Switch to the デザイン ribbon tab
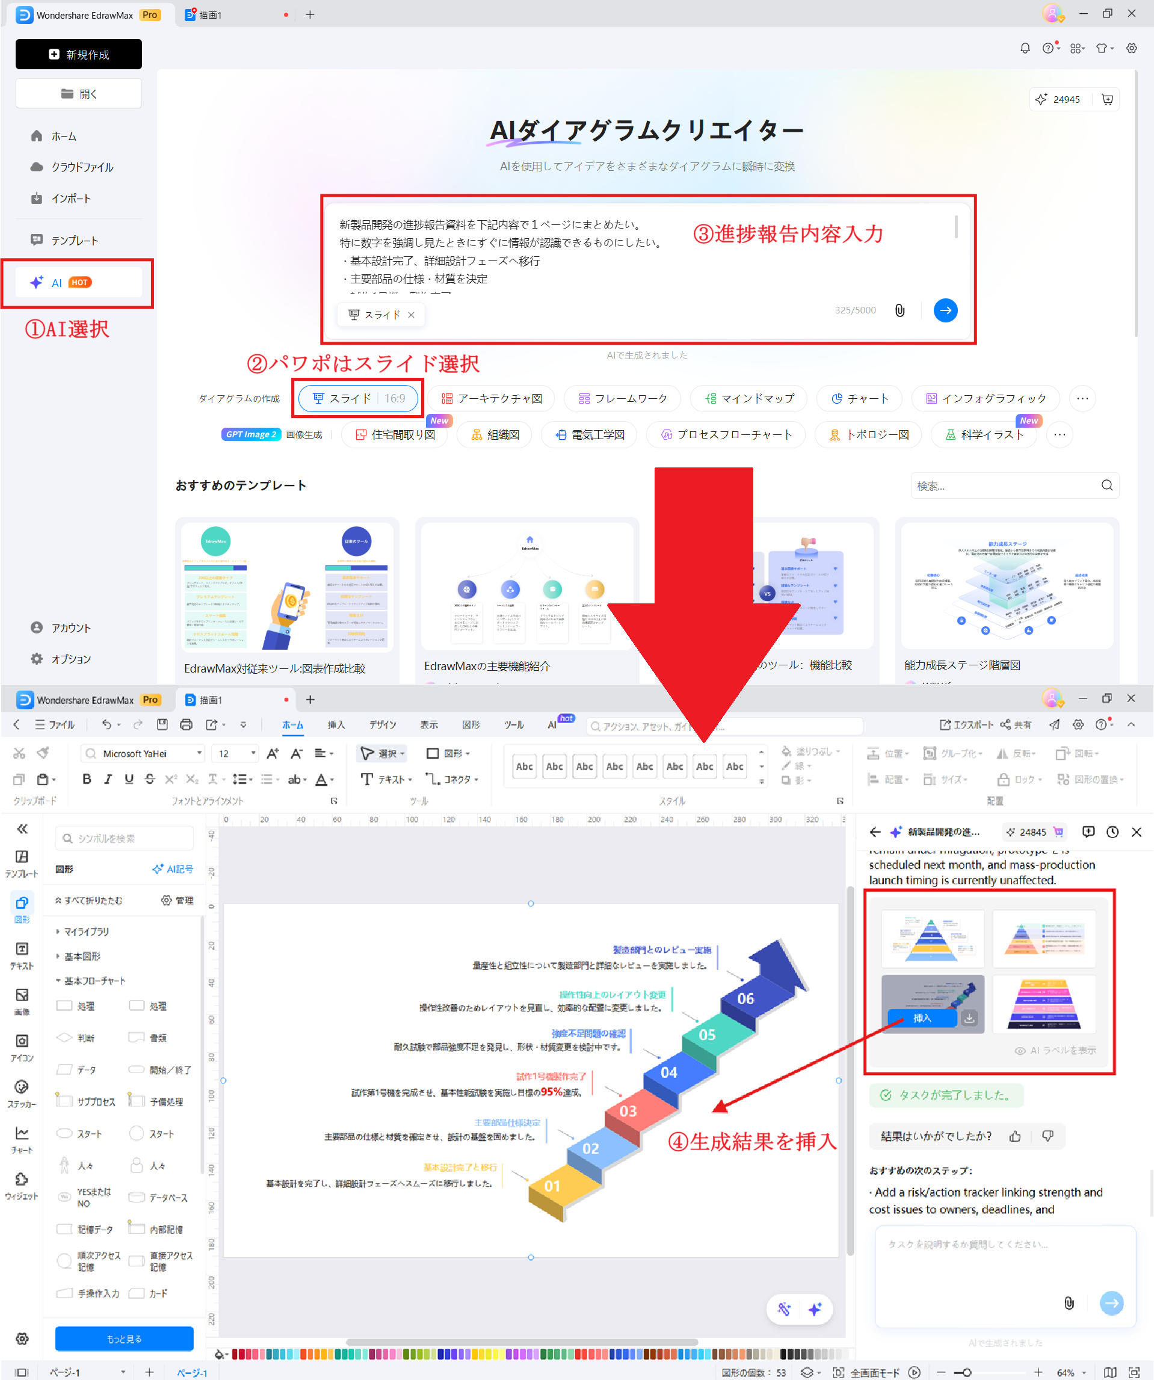This screenshot has width=1154, height=1380. (x=383, y=724)
